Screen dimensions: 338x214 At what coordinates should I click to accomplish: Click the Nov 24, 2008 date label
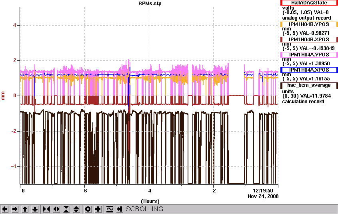(x=263, y=196)
